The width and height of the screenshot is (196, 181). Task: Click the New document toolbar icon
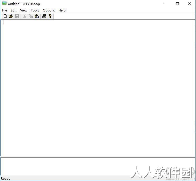[x=5, y=16]
